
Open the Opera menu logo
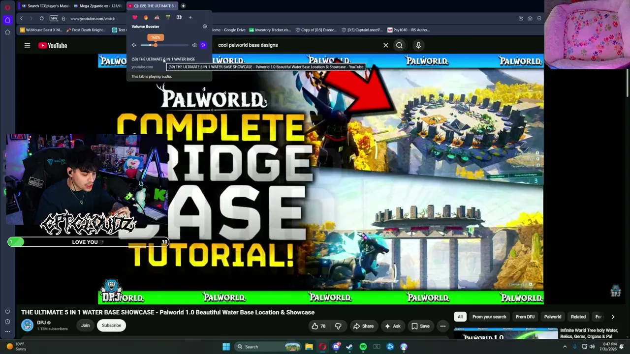click(x=7, y=7)
